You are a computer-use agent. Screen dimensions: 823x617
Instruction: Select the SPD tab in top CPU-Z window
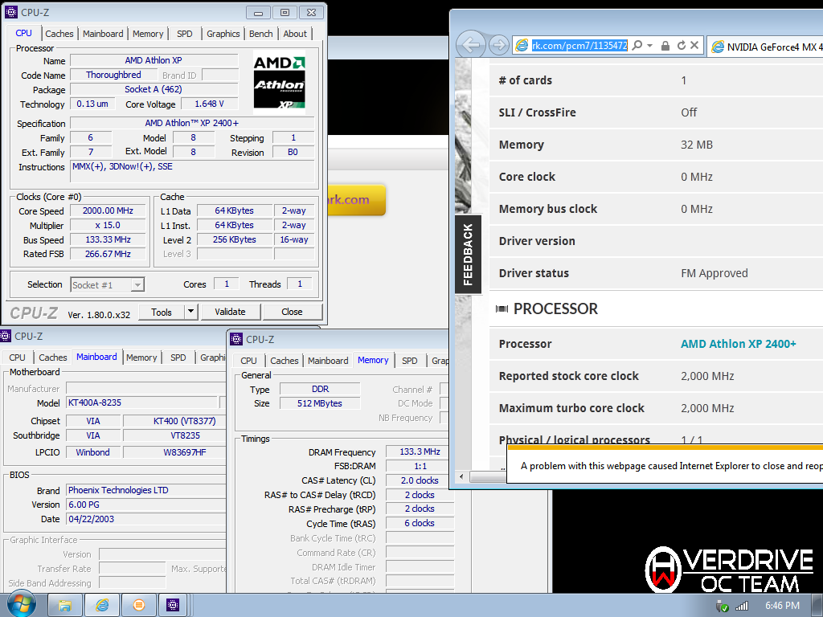185,34
